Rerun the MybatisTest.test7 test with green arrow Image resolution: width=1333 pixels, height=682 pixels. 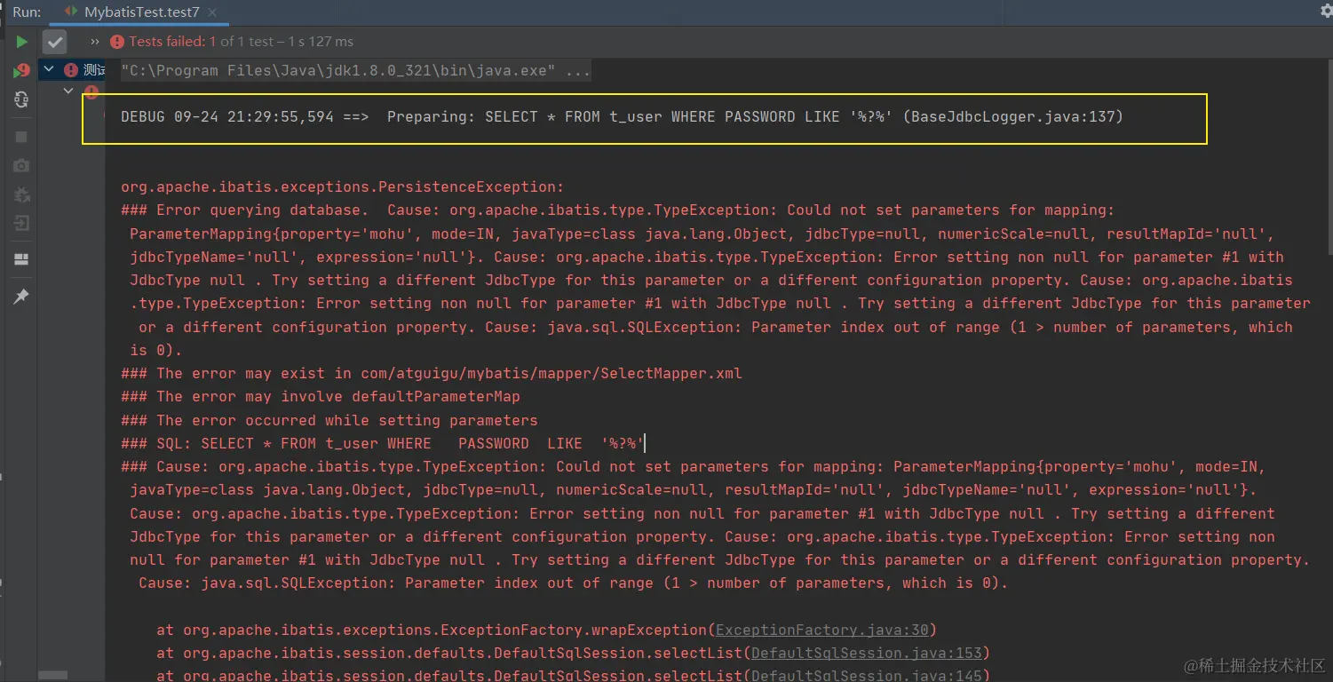click(x=21, y=42)
